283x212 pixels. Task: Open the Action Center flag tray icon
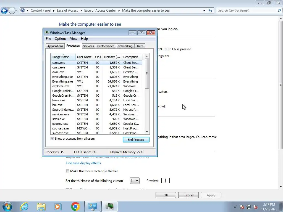click(x=242, y=207)
